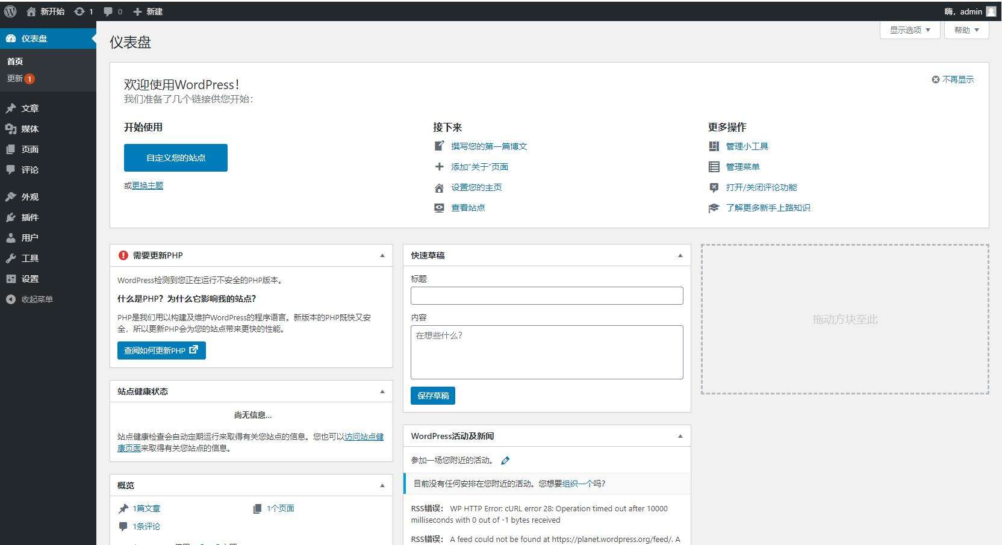Open 1篇文章 link
1002x545 pixels.
coord(146,508)
